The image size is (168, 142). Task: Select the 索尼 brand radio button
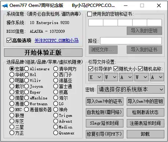click(x=12, y=92)
